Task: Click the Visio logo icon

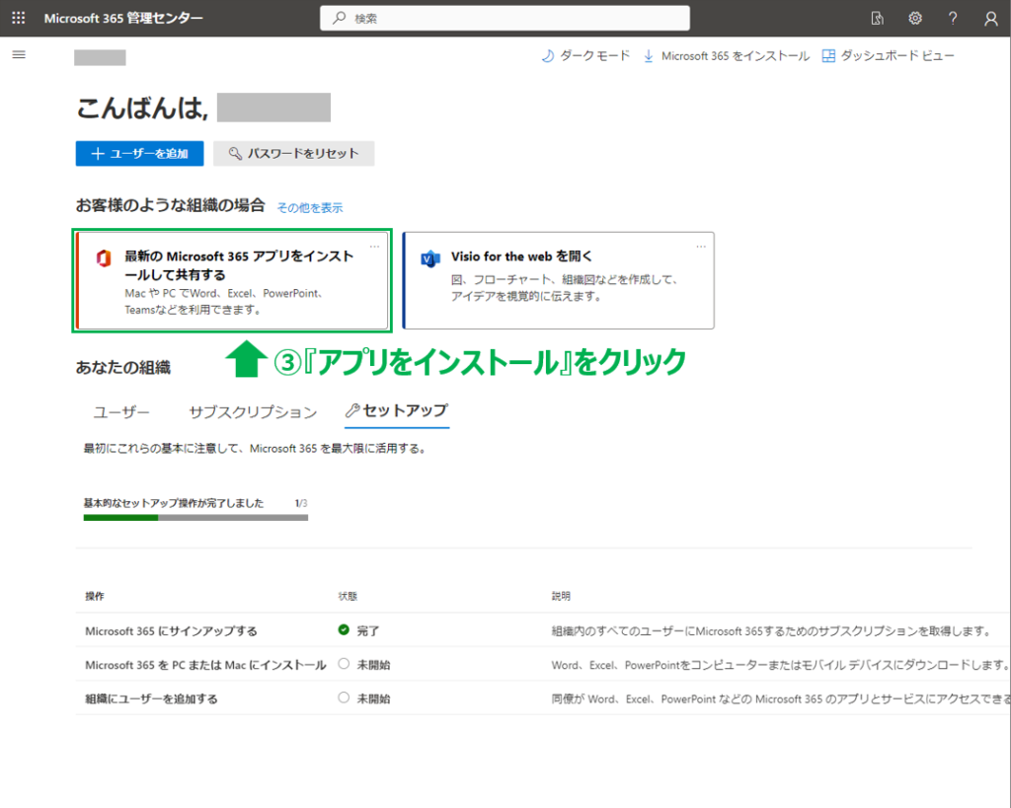Action: 430,258
